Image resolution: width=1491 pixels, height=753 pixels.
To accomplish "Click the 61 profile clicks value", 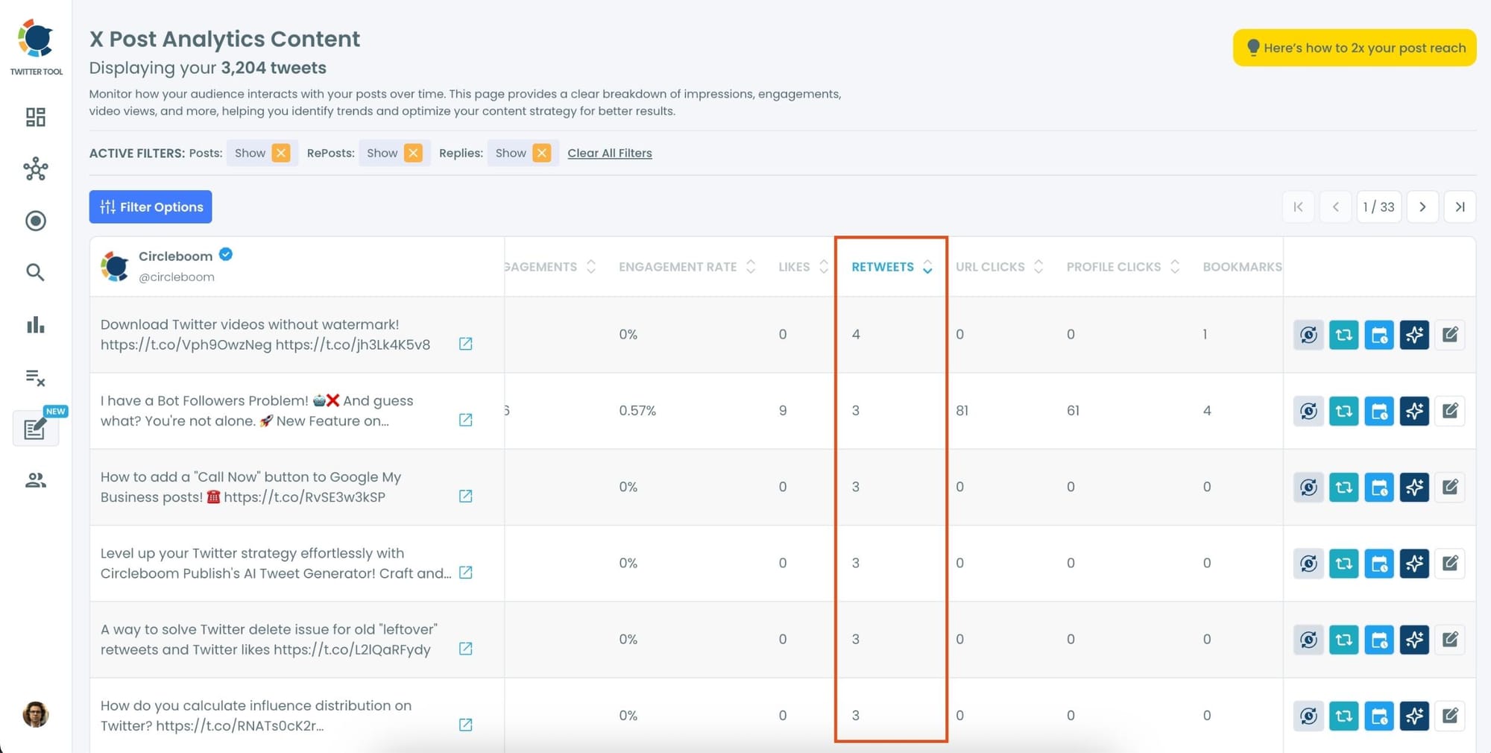I will pyautogui.click(x=1073, y=411).
